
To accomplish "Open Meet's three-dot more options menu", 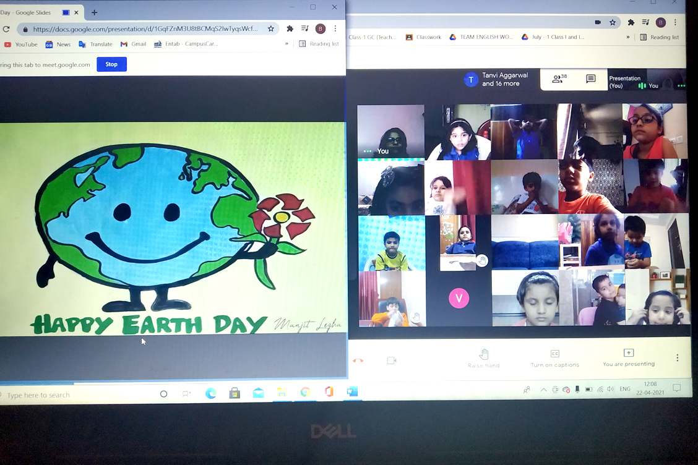I will [677, 358].
